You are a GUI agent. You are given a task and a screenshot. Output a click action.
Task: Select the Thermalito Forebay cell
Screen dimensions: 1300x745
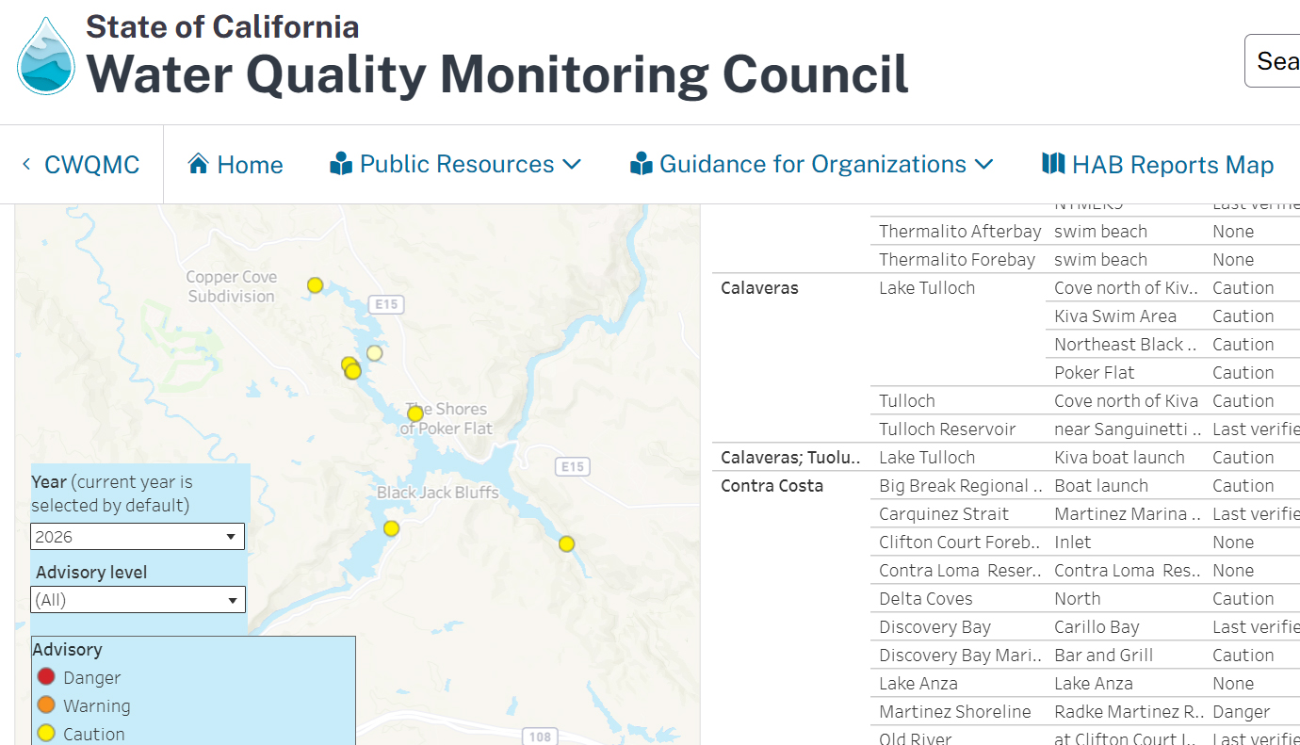click(957, 260)
